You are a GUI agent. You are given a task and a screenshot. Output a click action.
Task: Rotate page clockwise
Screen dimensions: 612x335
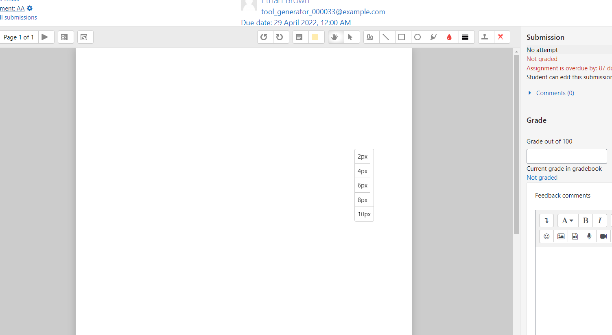pyautogui.click(x=280, y=37)
